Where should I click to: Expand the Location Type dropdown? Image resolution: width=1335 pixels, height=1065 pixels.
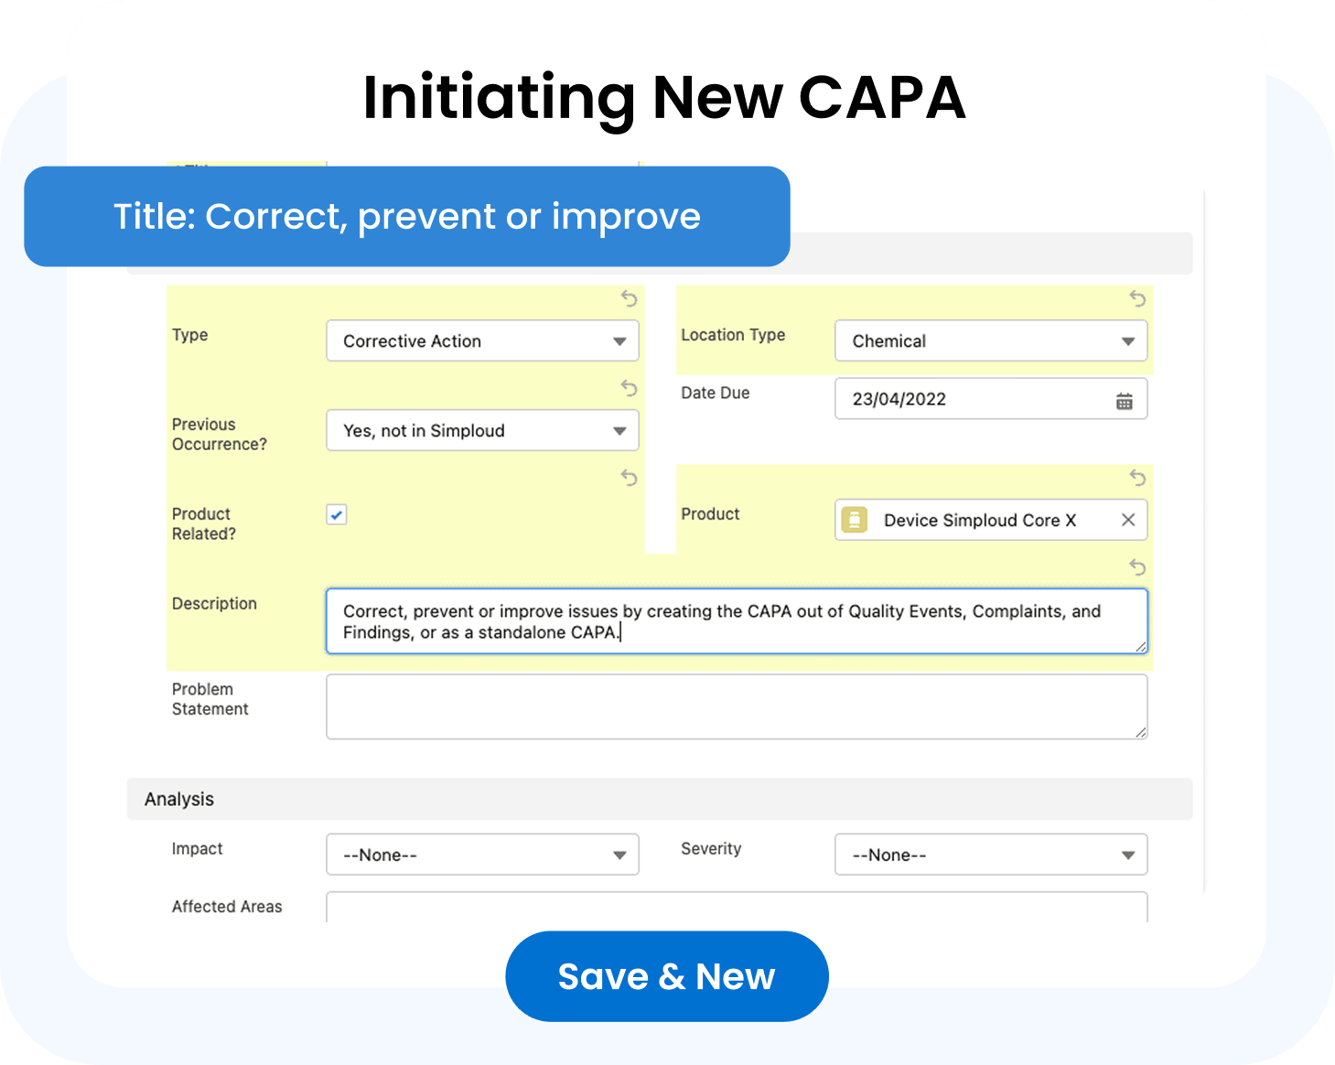click(x=991, y=341)
